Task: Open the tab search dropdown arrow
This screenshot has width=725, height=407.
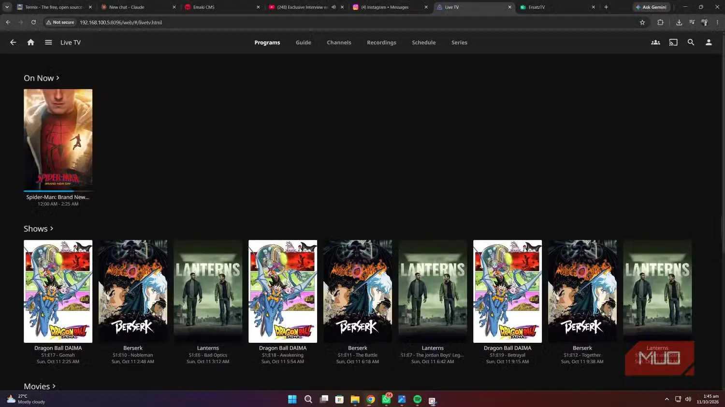Action: 7,7
